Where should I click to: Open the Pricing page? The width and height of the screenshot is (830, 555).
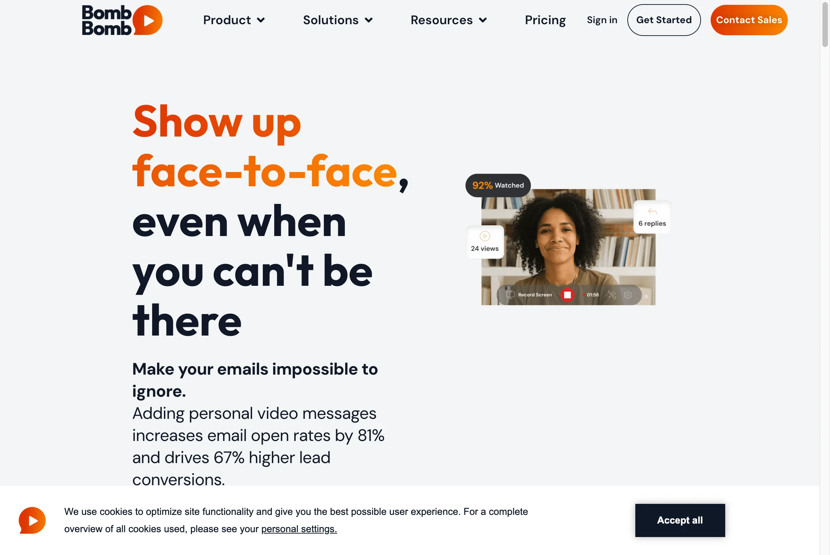pyautogui.click(x=545, y=20)
